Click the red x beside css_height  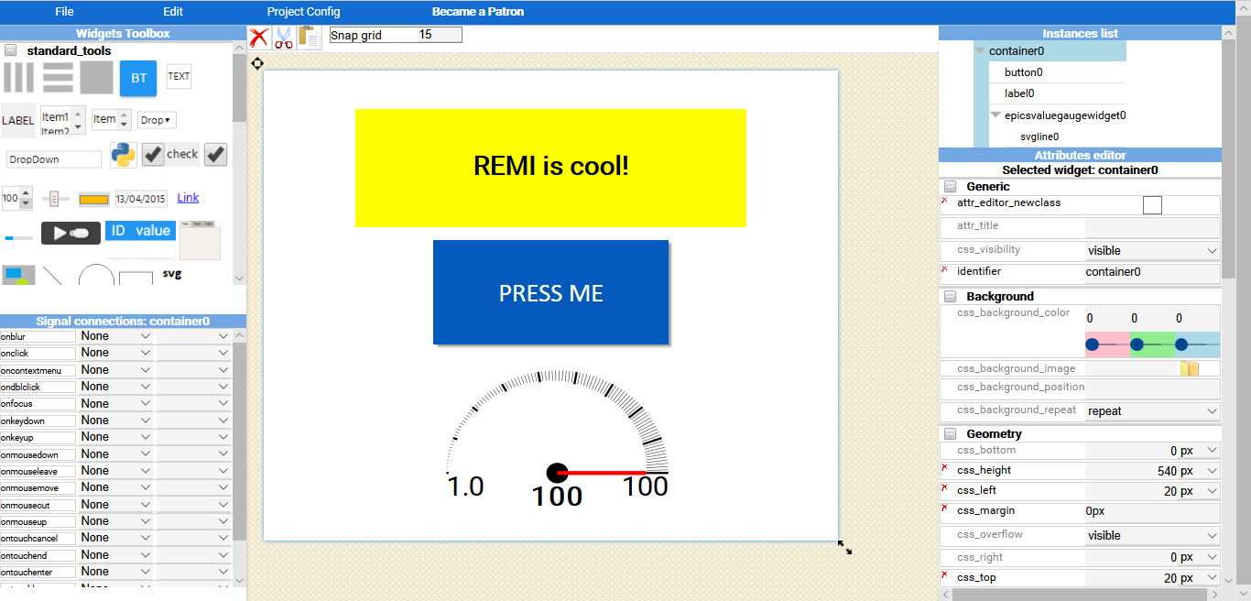coord(944,467)
